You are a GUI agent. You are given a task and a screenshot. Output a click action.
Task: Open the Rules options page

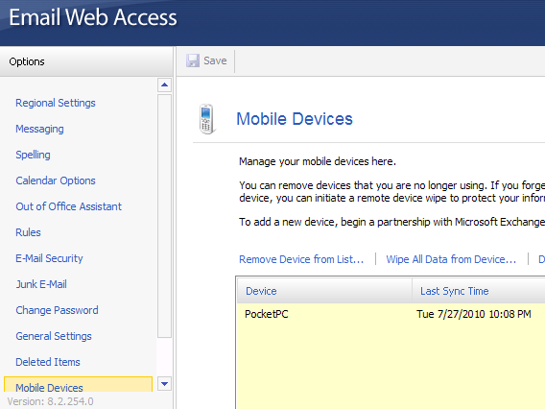pyautogui.click(x=28, y=232)
